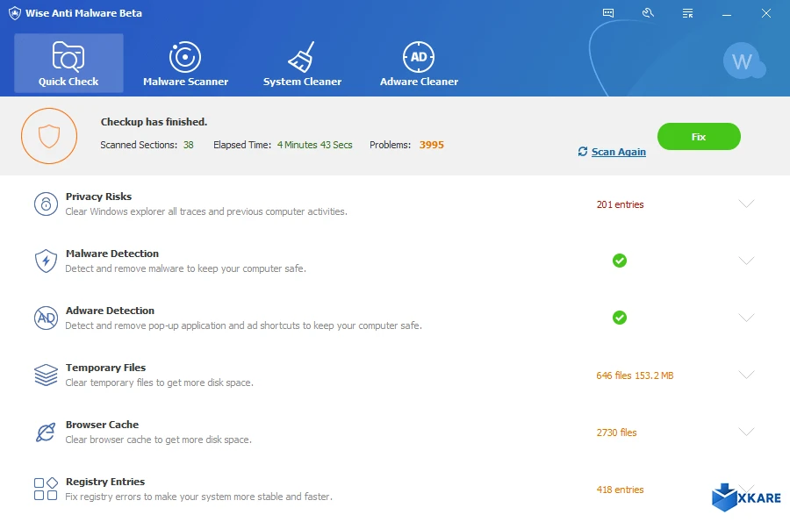
Task: Open the feedback message icon in title bar
Action: coord(608,13)
